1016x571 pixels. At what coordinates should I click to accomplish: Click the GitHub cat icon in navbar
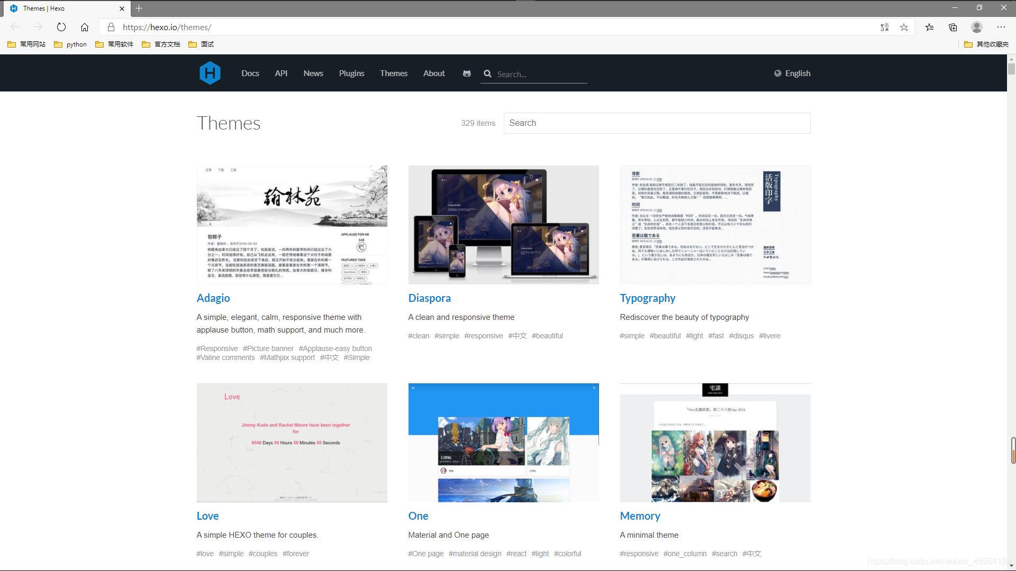(x=467, y=73)
